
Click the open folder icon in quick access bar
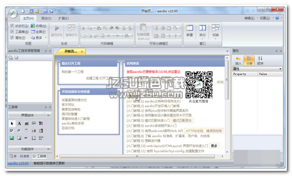tap(37, 11)
